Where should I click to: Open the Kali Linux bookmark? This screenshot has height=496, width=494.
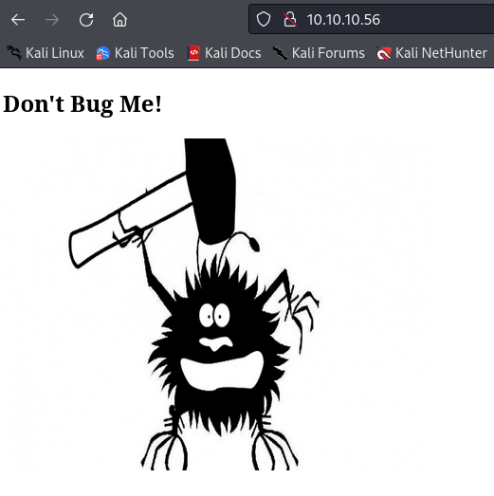(46, 53)
